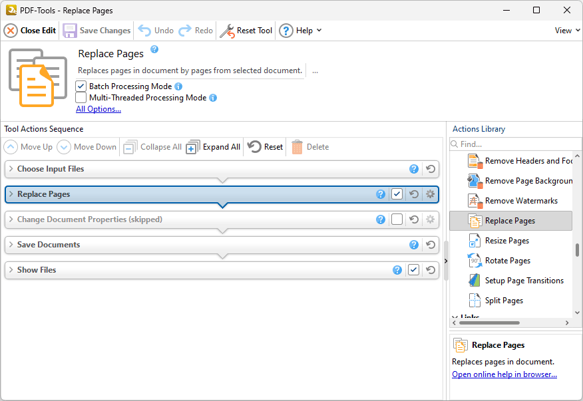Screen dimensions: 583x401
Task: Click the Collapse All icon
Action: 130,147
